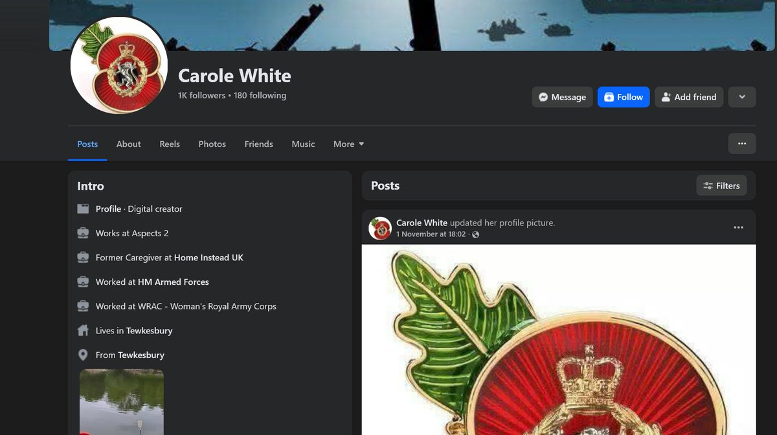Open the Photos tab

(x=212, y=144)
